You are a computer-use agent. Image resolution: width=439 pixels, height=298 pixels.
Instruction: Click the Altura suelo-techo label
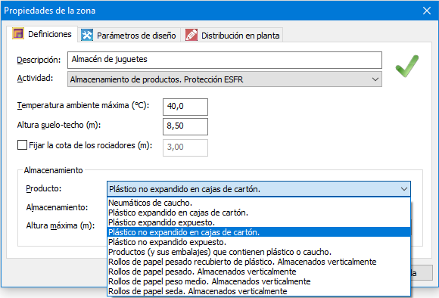click(59, 125)
